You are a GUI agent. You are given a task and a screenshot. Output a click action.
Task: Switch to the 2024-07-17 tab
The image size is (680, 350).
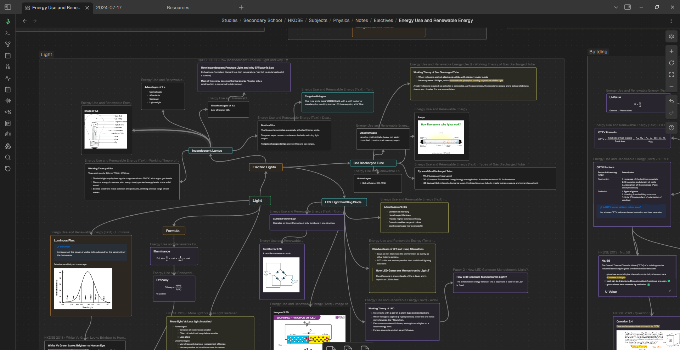tap(109, 7)
